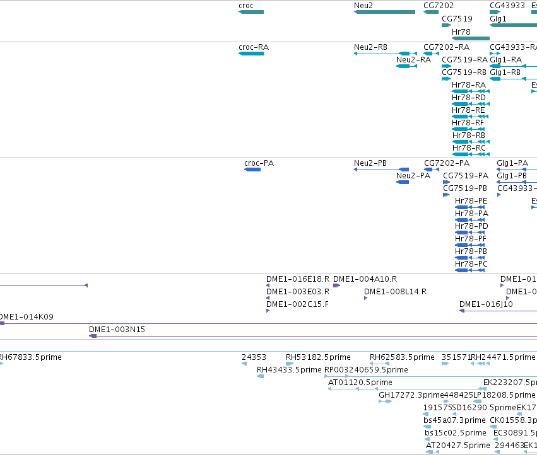Click the DME1-014K09 clone label

click(x=27, y=317)
